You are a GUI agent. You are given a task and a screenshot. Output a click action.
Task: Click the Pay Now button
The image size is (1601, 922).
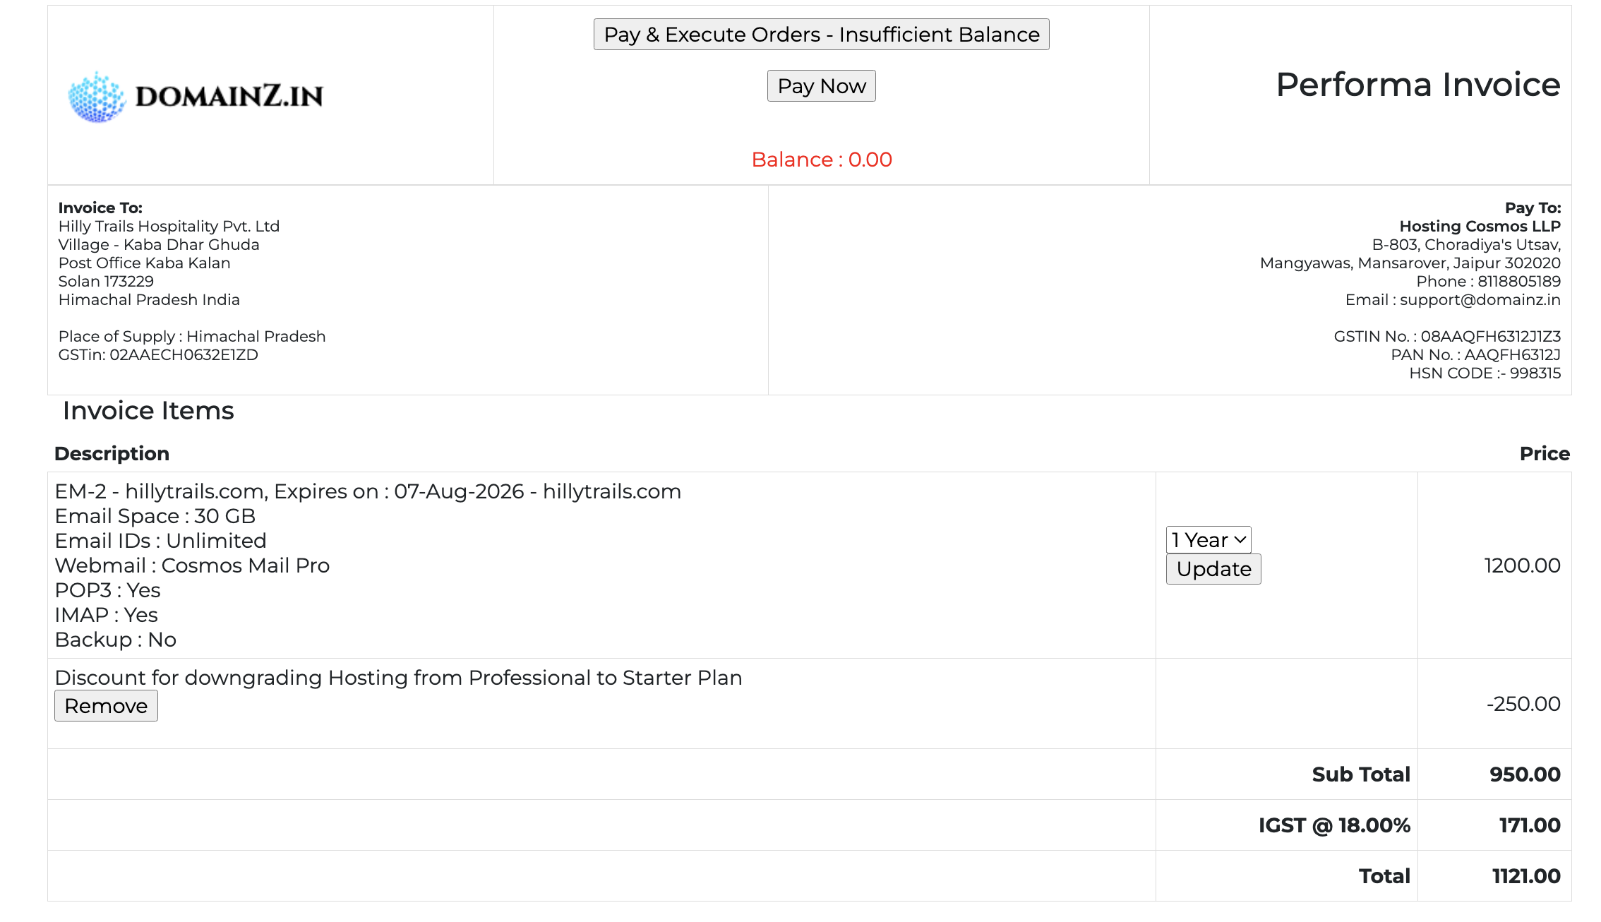821,86
